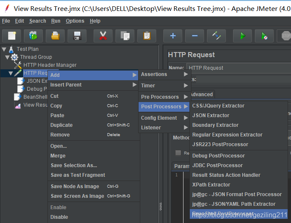Click the HTTP Request Name input field

click(239, 68)
